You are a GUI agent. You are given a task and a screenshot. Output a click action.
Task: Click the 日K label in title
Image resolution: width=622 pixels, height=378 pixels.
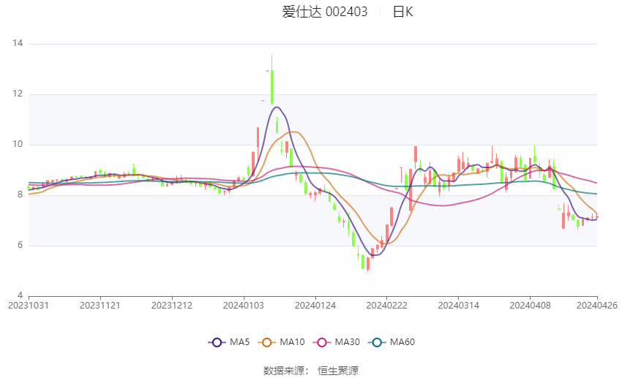point(403,12)
